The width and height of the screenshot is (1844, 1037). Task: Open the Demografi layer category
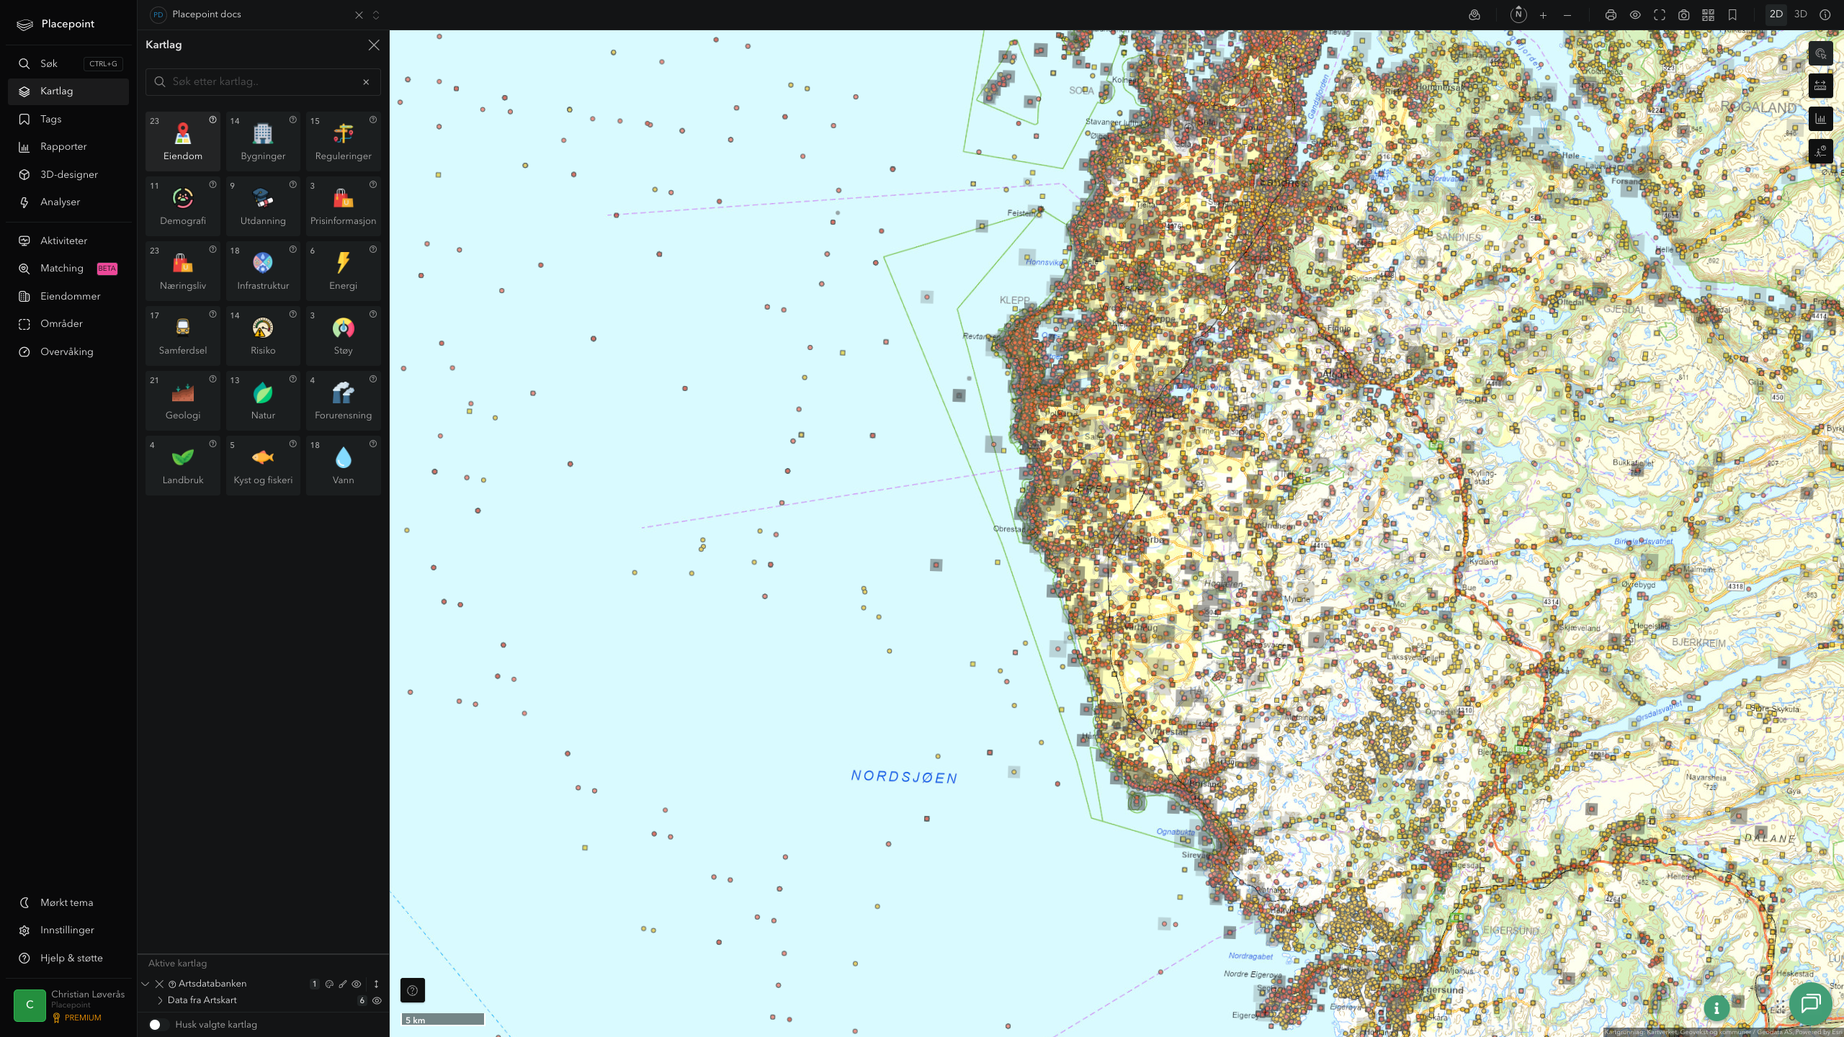pyautogui.click(x=183, y=206)
